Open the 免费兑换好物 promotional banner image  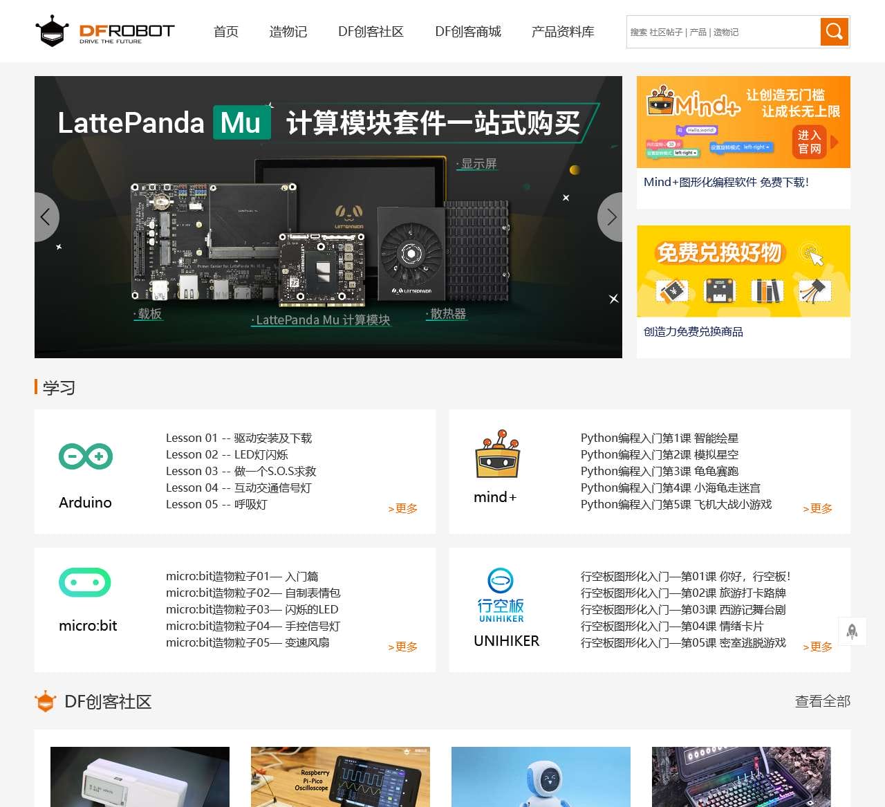743,271
